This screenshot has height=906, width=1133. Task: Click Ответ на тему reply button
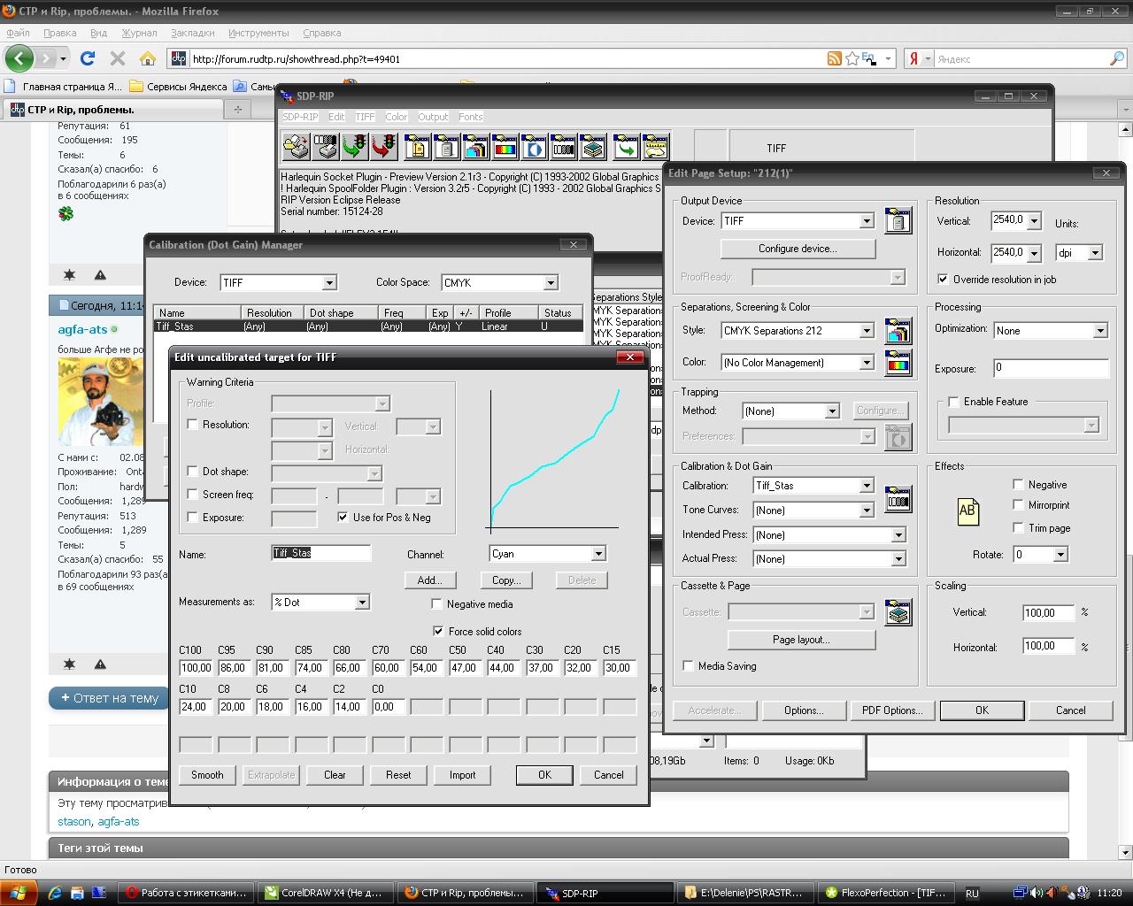click(x=110, y=698)
